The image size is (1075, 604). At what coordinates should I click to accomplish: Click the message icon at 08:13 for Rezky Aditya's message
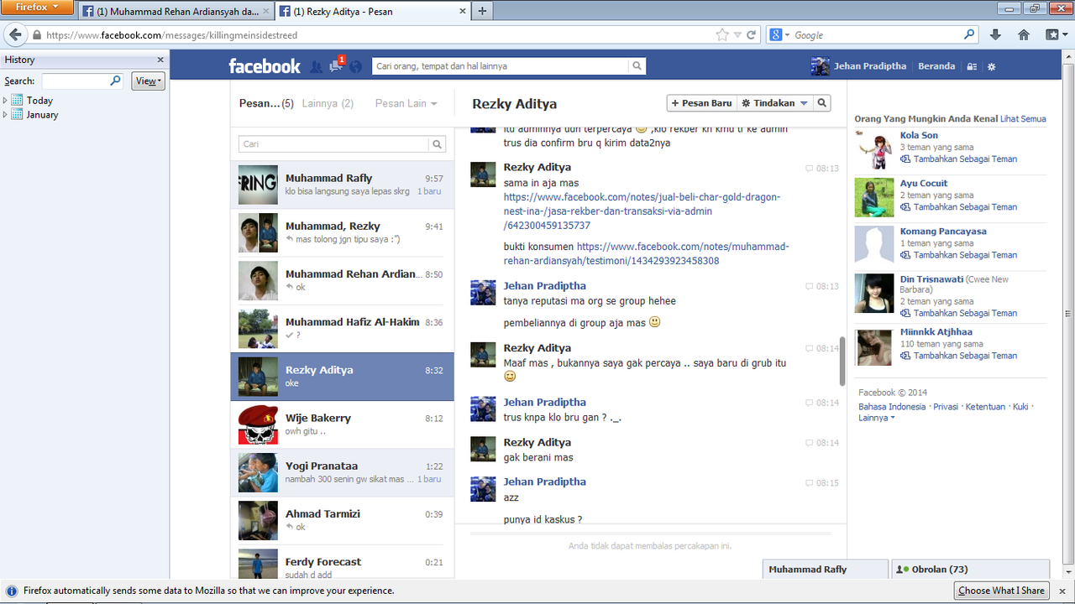coord(809,169)
